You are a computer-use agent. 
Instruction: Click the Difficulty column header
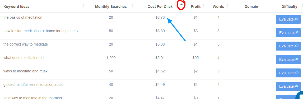pos(289,7)
